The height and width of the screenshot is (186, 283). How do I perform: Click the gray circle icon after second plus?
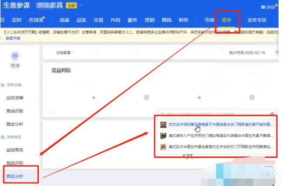click(x=252, y=98)
